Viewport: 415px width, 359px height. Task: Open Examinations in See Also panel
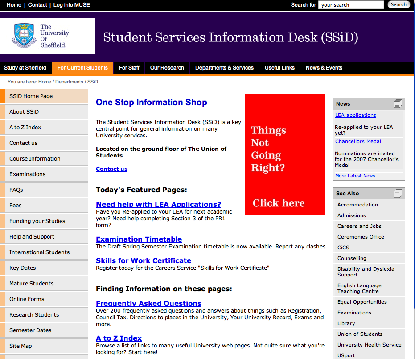369,313
